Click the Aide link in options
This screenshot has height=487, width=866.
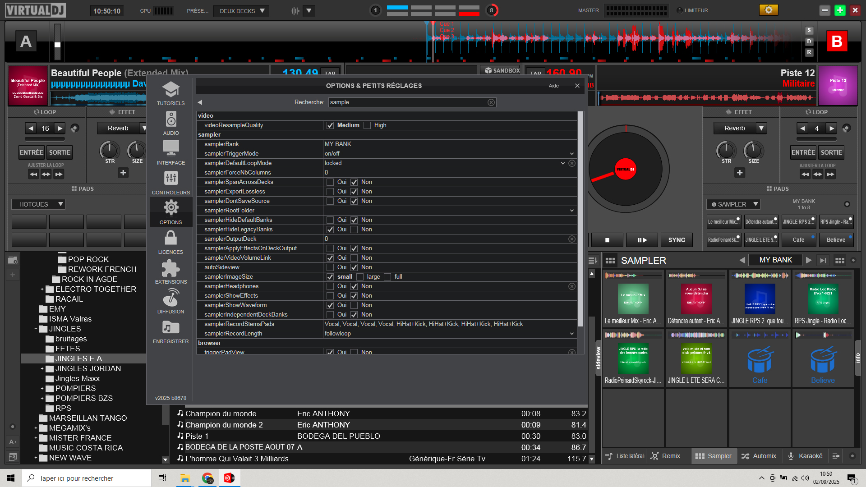pos(553,86)
